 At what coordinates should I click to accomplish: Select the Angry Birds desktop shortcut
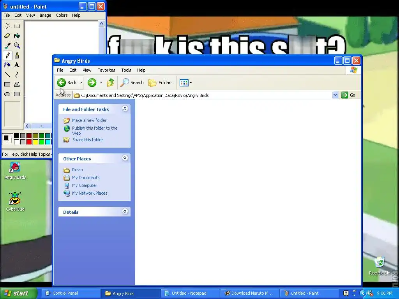(15, 171)
